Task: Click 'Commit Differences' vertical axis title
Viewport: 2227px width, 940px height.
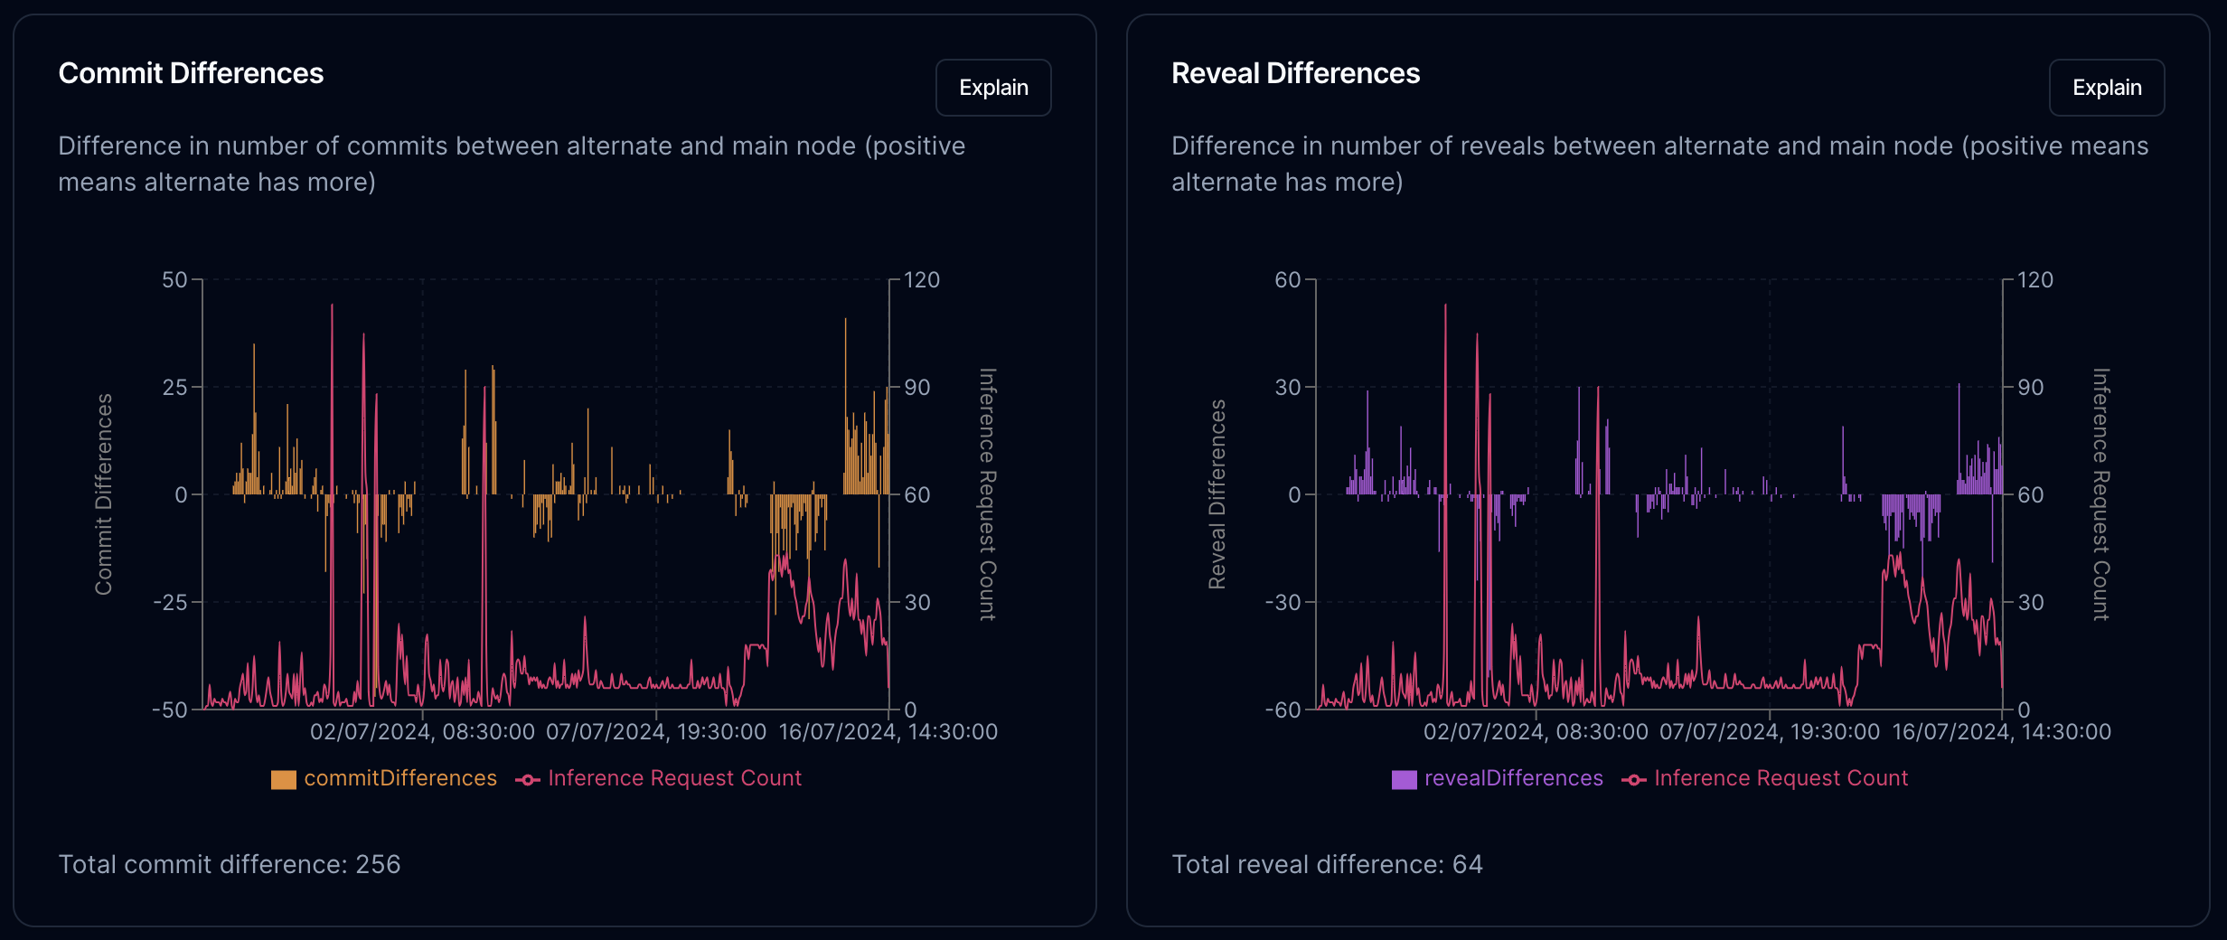Action: point(104,494)
